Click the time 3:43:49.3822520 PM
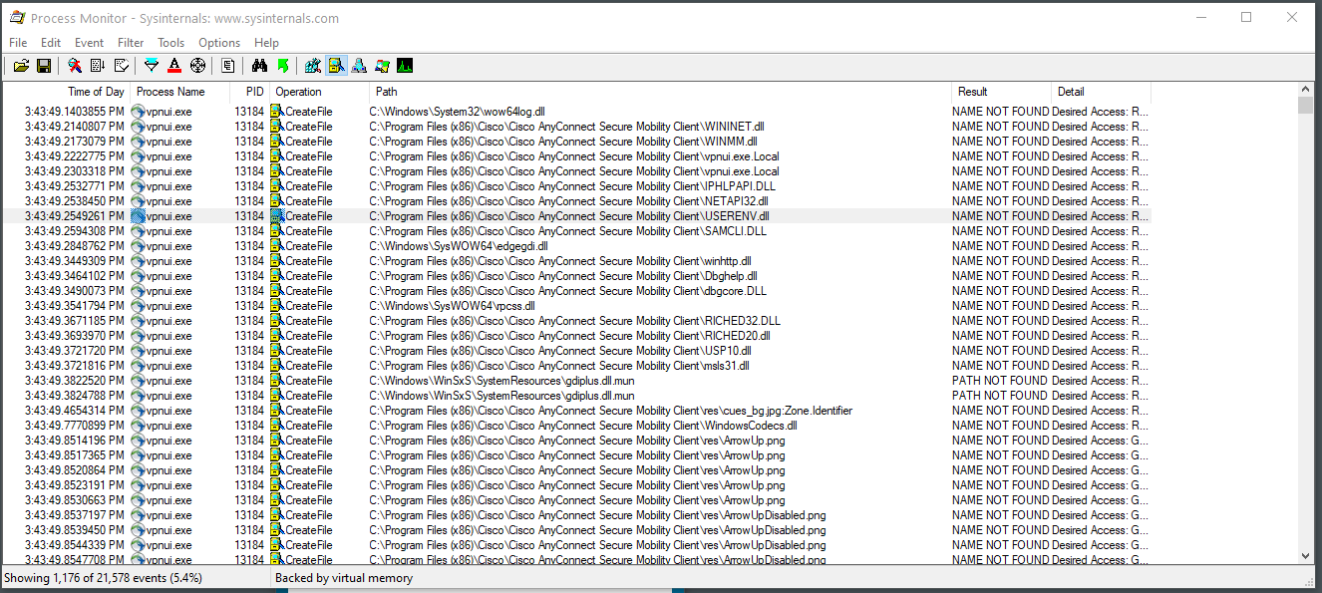The image size is (1322, 593). 75,381
